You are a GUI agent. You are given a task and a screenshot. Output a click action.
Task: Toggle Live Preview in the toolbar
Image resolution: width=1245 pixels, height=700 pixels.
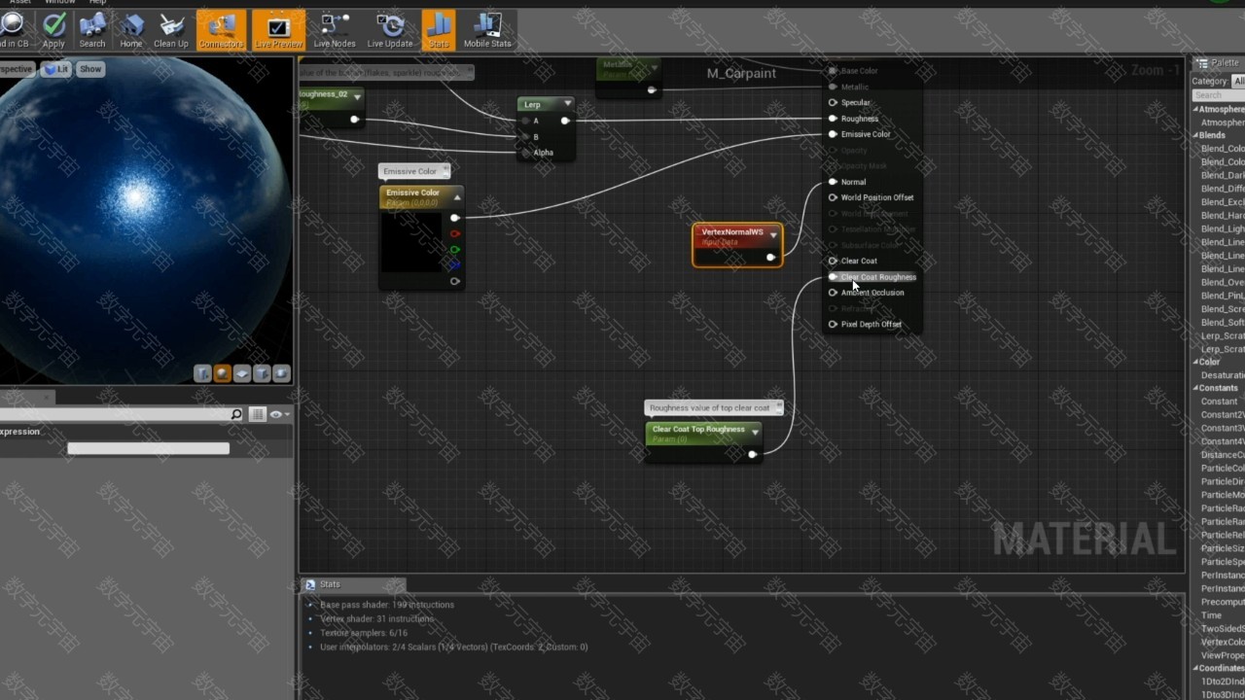coord(278,29)
